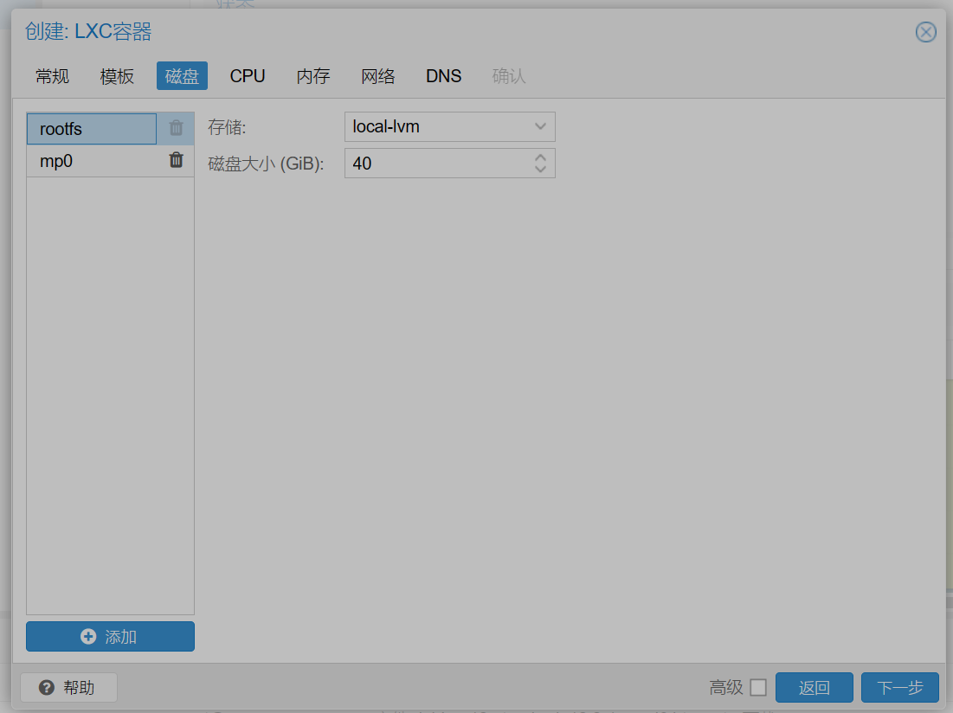Delete the mp0 mount point
The height and width of the screenshot is (713, 953).
(x=176, y=160)
